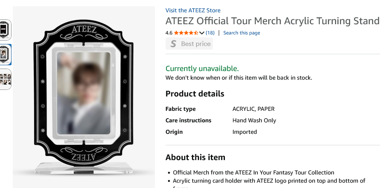388x188 pixels.
Task: Click the clear acrylic base in image
Action: point(84,168)
